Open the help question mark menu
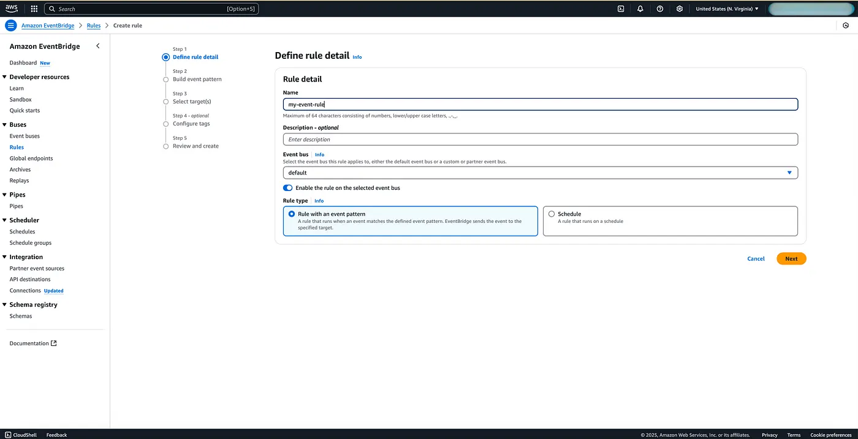The image size is (858, 439). (660, 9)
